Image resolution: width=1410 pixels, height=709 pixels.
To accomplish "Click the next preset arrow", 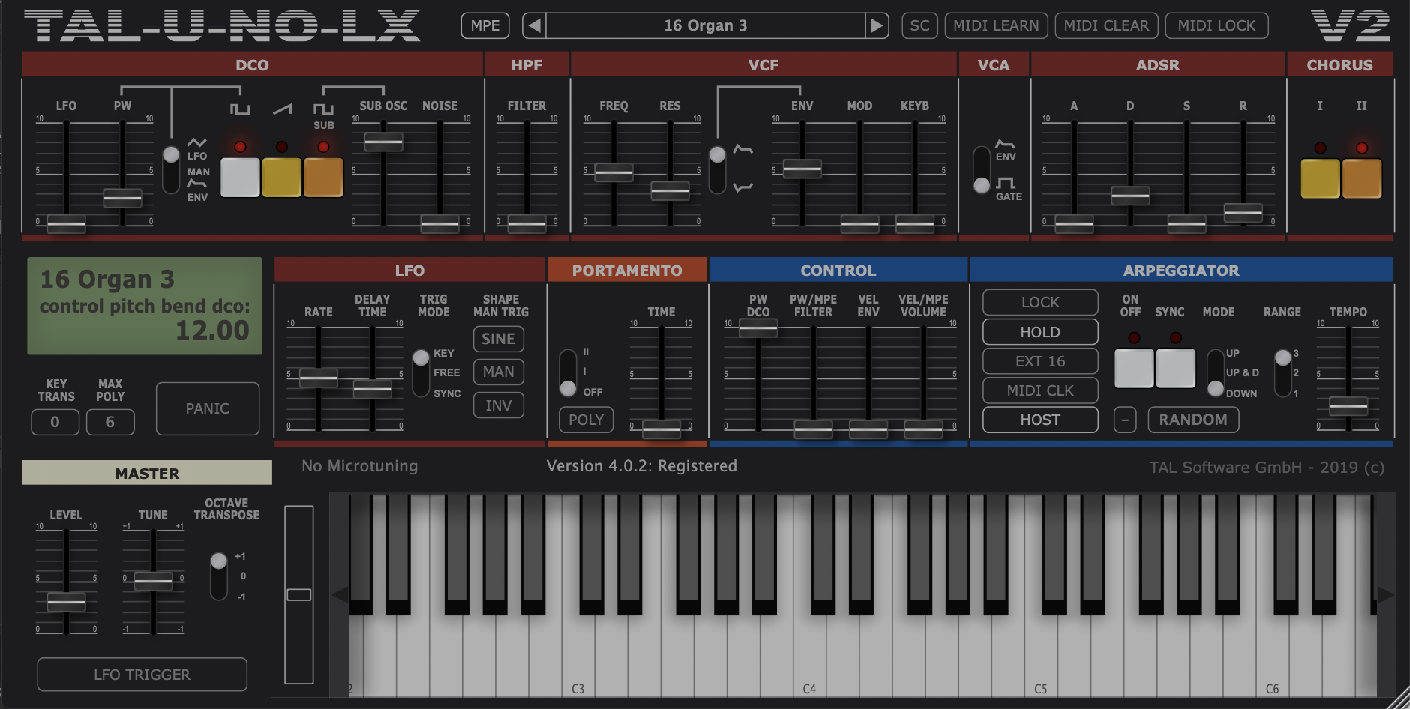I will click(x=878, y=25).
